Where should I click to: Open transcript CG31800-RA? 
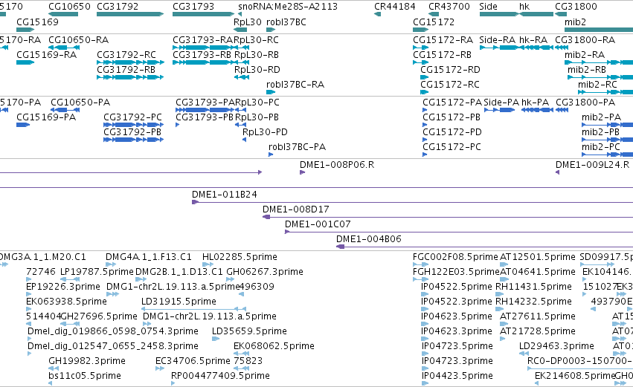point(585,40)
